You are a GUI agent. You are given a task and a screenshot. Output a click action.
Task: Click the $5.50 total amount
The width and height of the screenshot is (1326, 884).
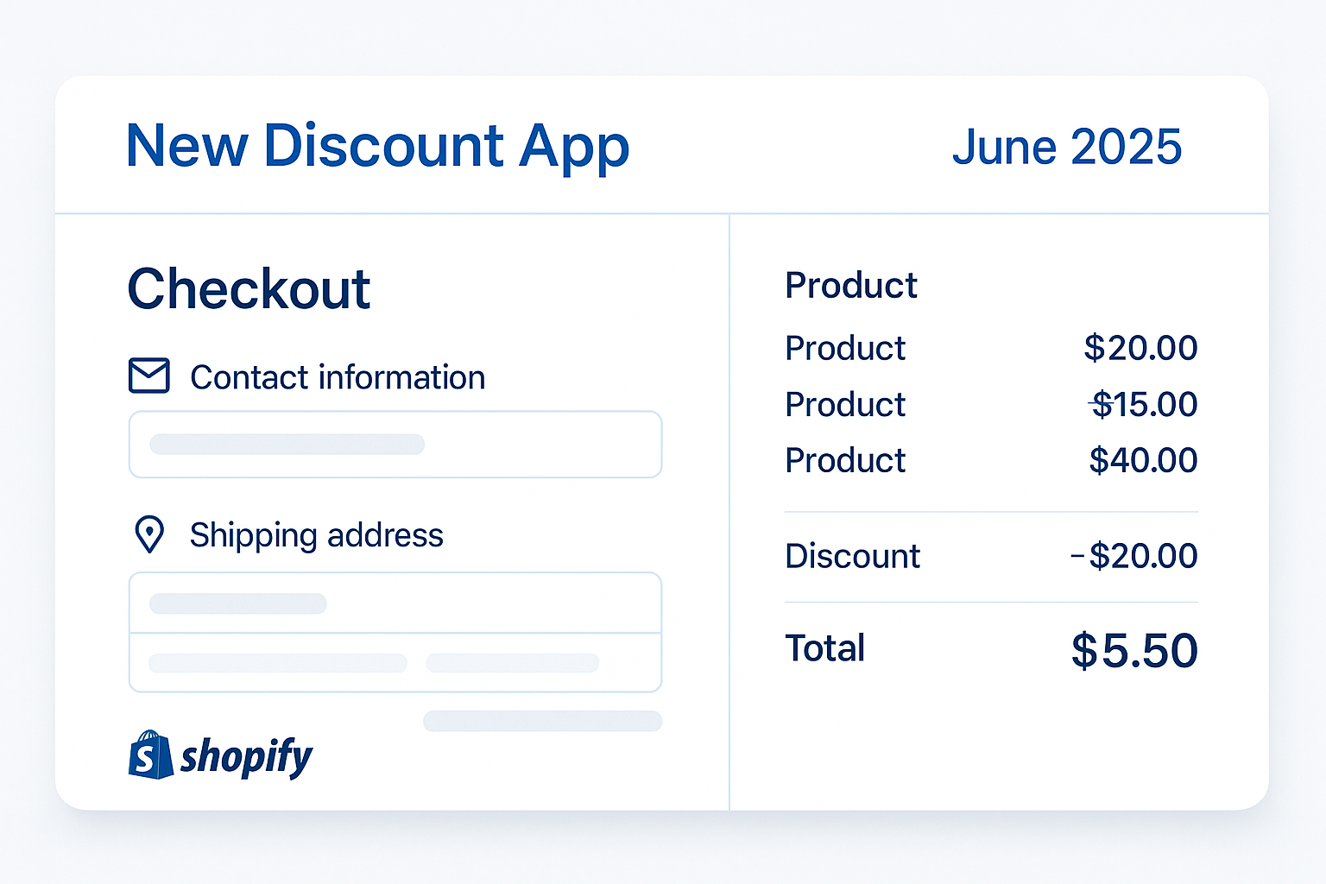pyautogui.click(x=1134, y=650)
